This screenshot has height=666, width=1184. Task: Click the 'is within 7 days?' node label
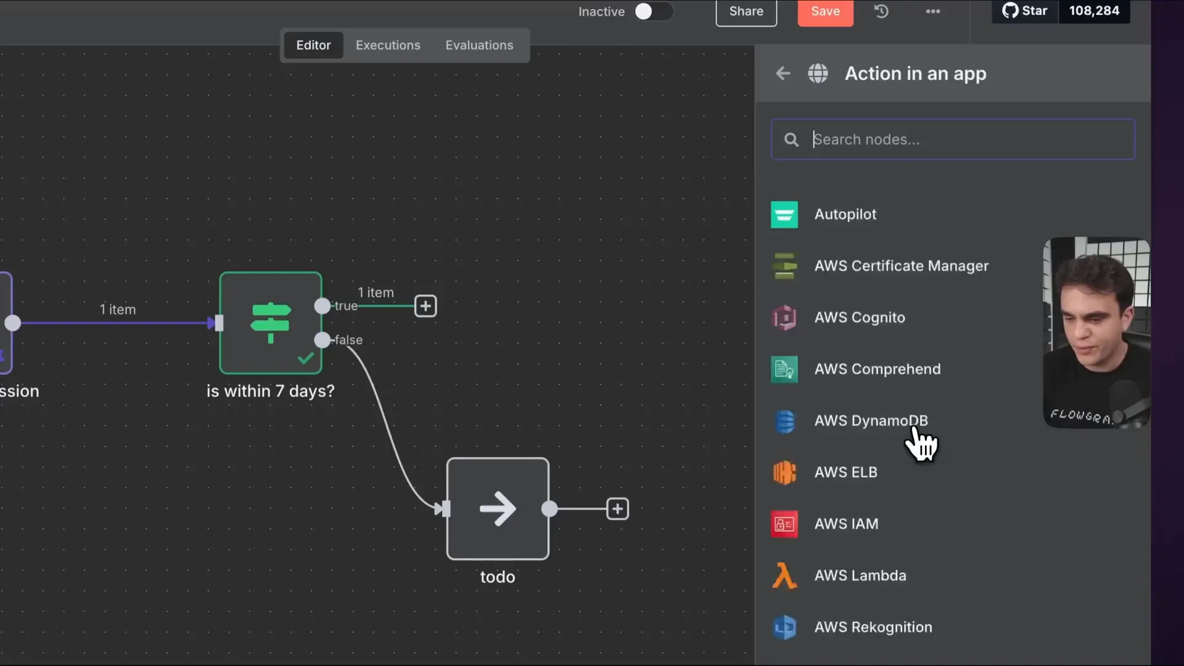point(270,392)
